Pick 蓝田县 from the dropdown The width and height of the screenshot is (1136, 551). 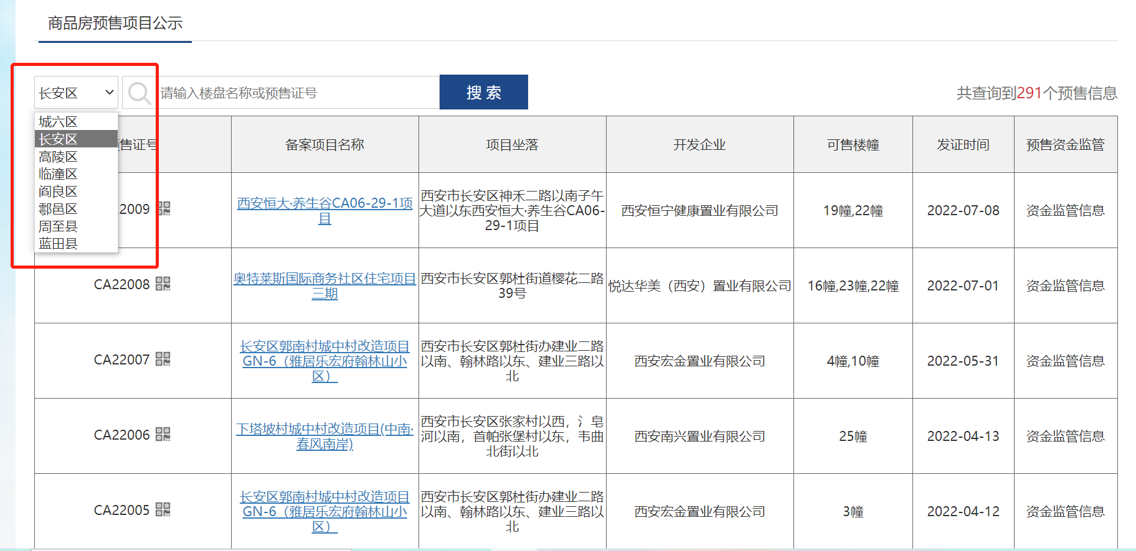[x=59, y=244]
